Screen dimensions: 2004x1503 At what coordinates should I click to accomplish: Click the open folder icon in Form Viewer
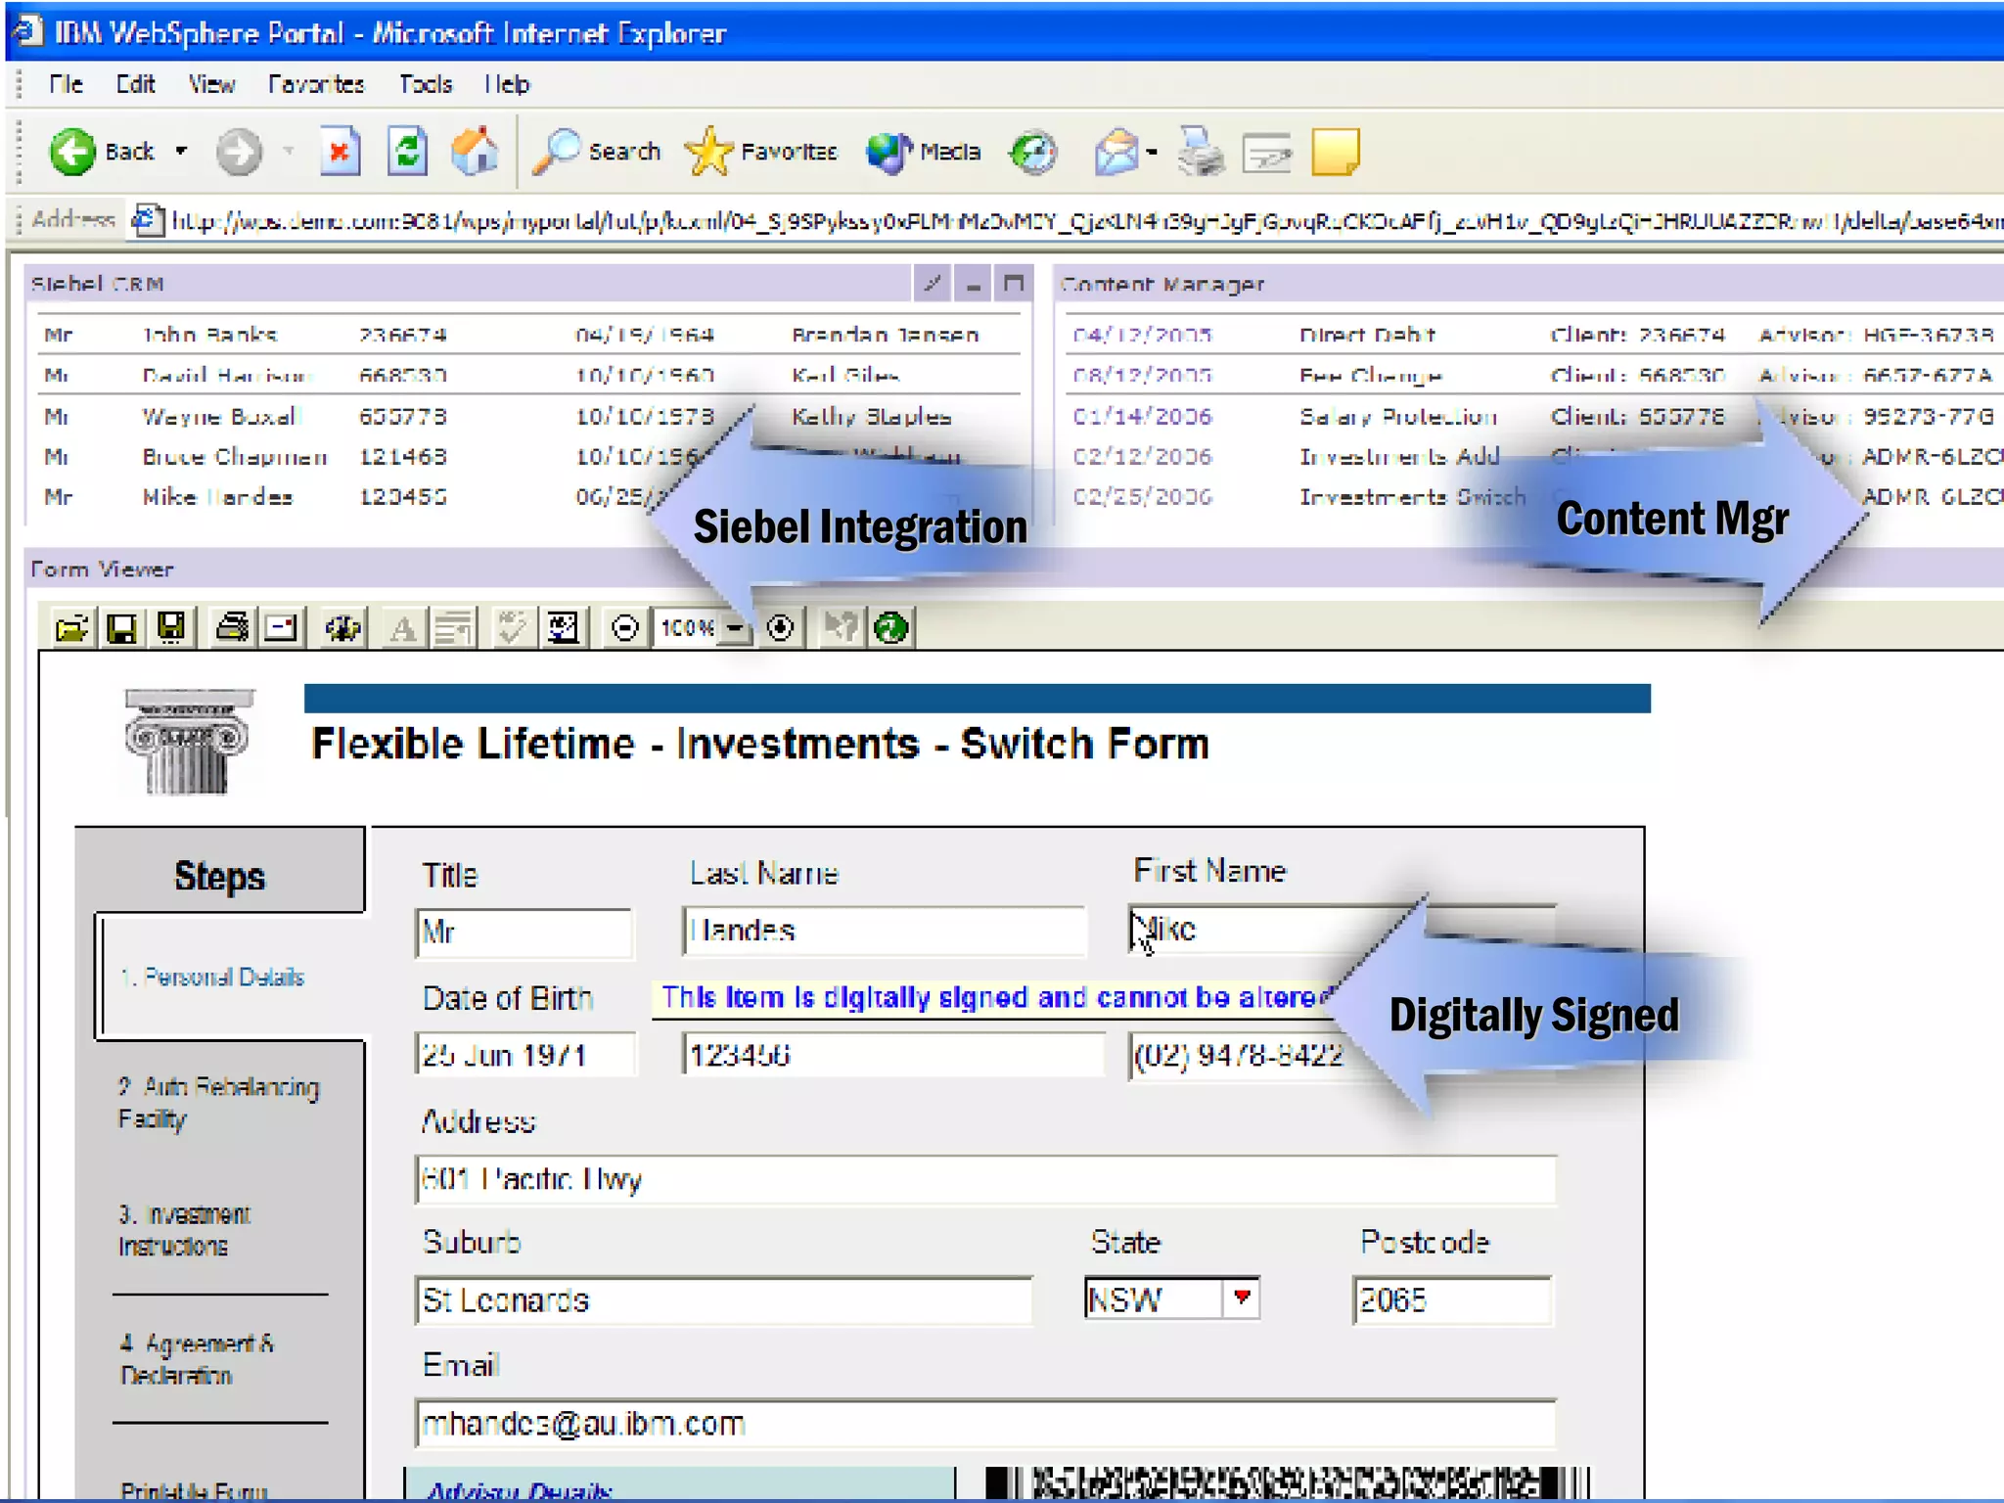point(70,627)
